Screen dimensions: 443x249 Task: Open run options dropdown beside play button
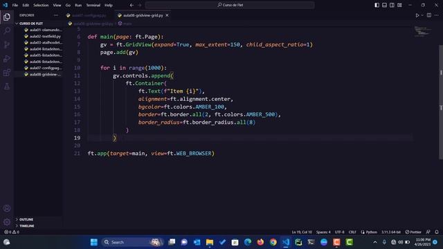coord(422,15)
